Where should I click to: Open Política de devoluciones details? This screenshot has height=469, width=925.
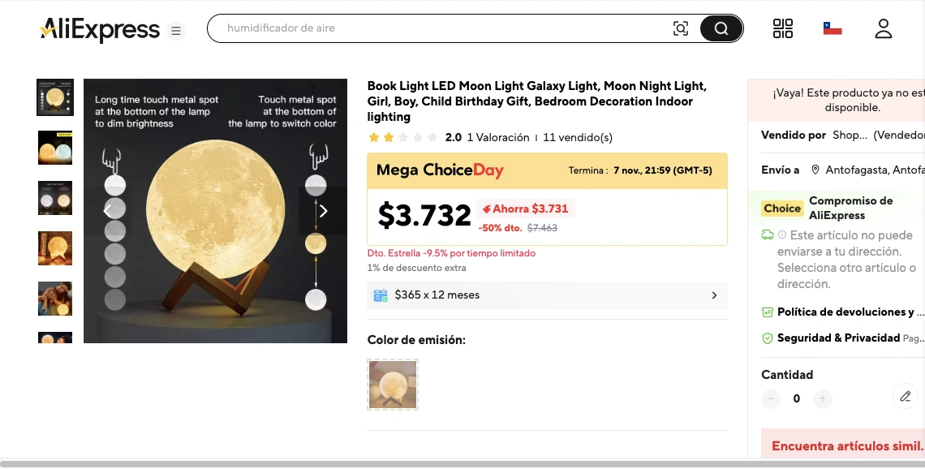[844, 312]
